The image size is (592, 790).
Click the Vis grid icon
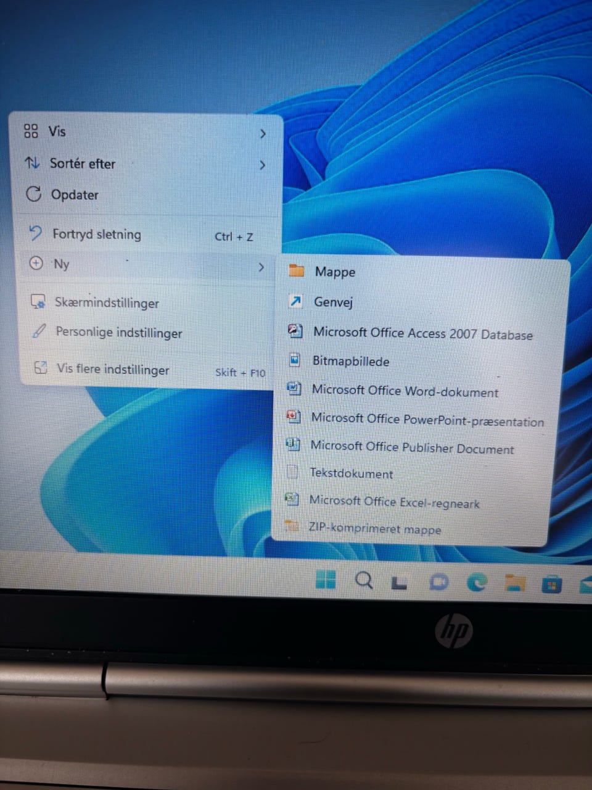click(x=31, y=131)
